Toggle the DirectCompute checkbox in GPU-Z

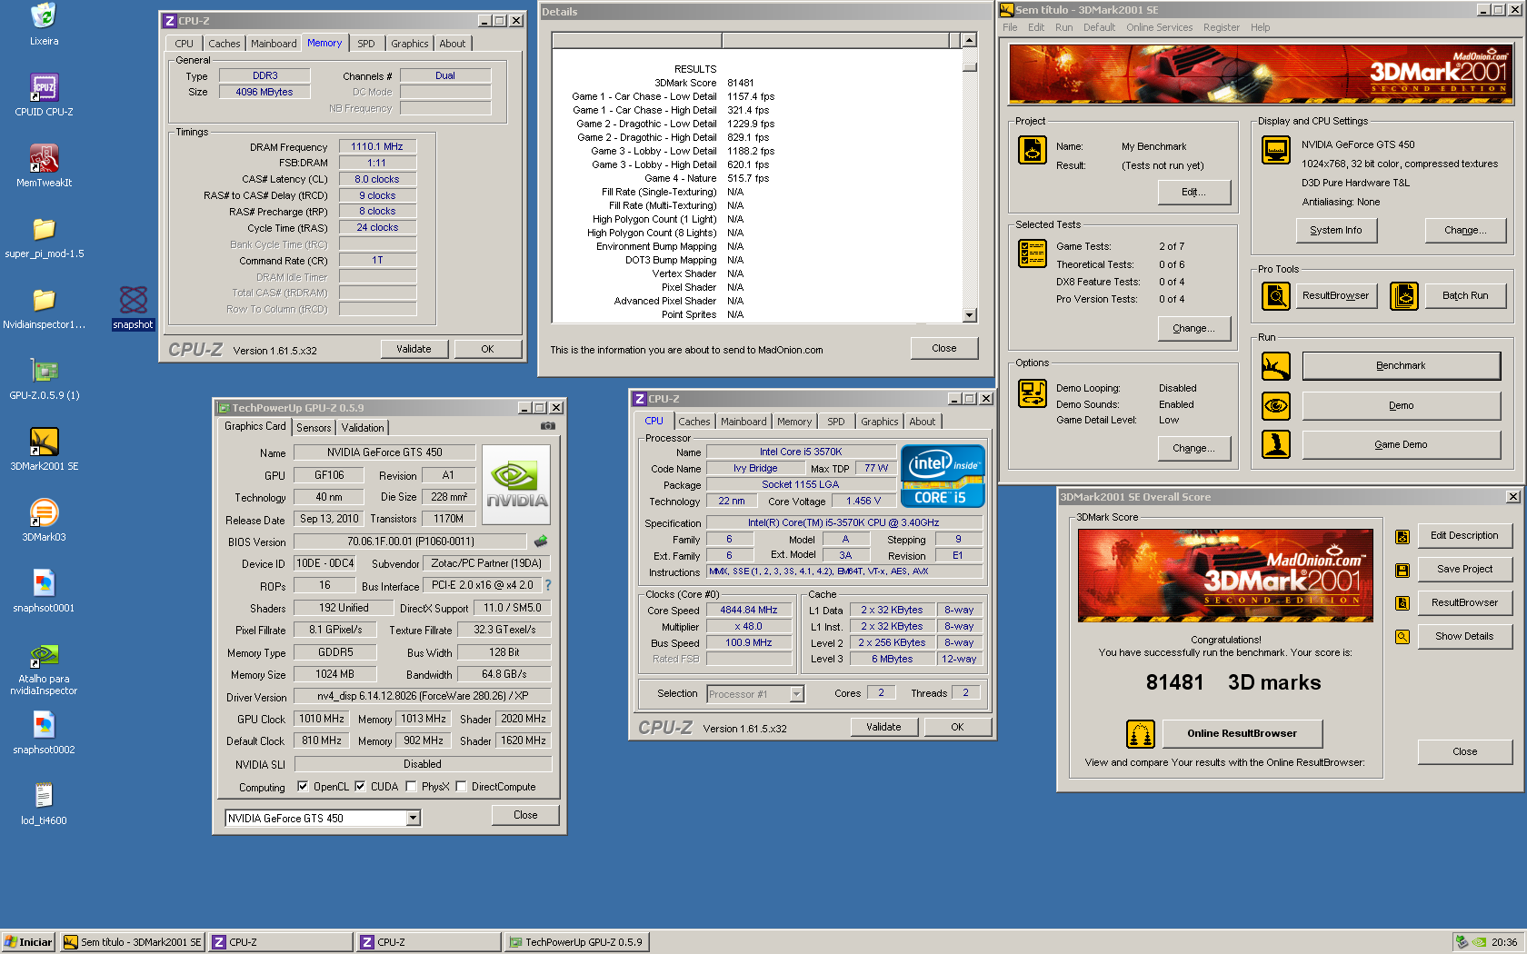click(461, 787)
